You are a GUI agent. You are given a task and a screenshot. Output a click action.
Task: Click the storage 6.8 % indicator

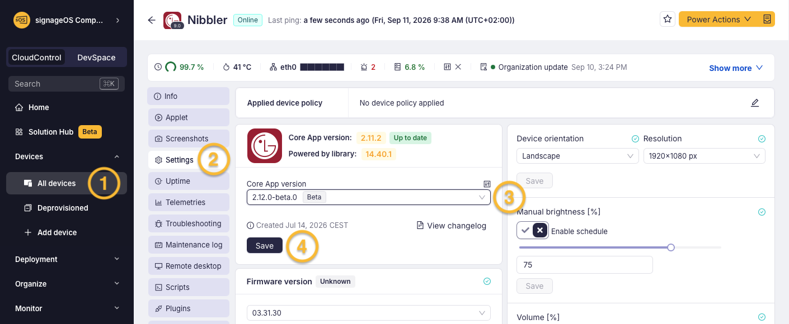click(409, 67)
